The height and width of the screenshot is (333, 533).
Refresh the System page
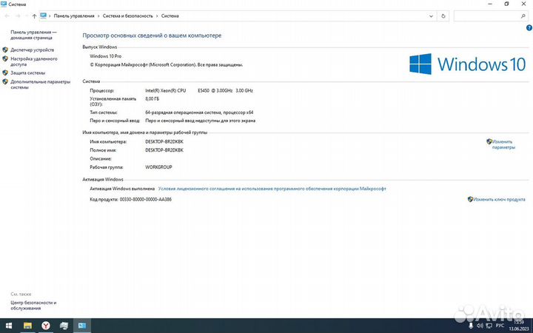[x=443, y=16]
